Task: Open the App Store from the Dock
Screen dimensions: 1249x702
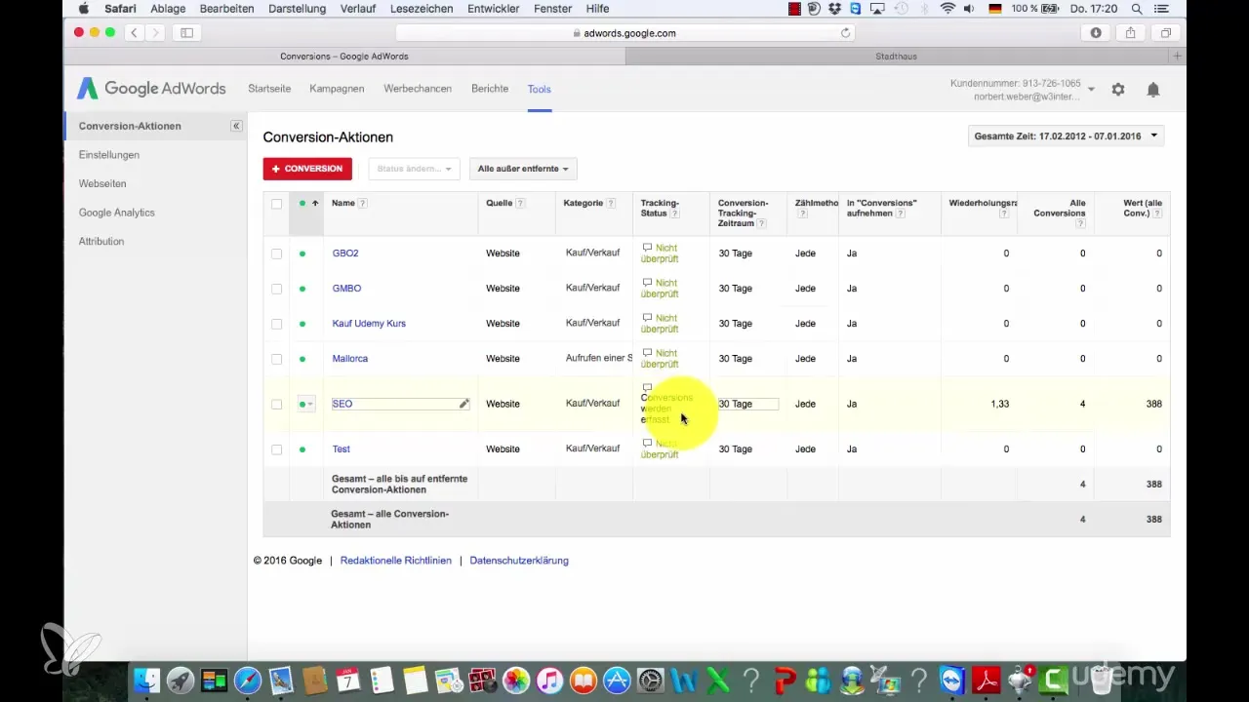Action: click(x=617, y=680)
